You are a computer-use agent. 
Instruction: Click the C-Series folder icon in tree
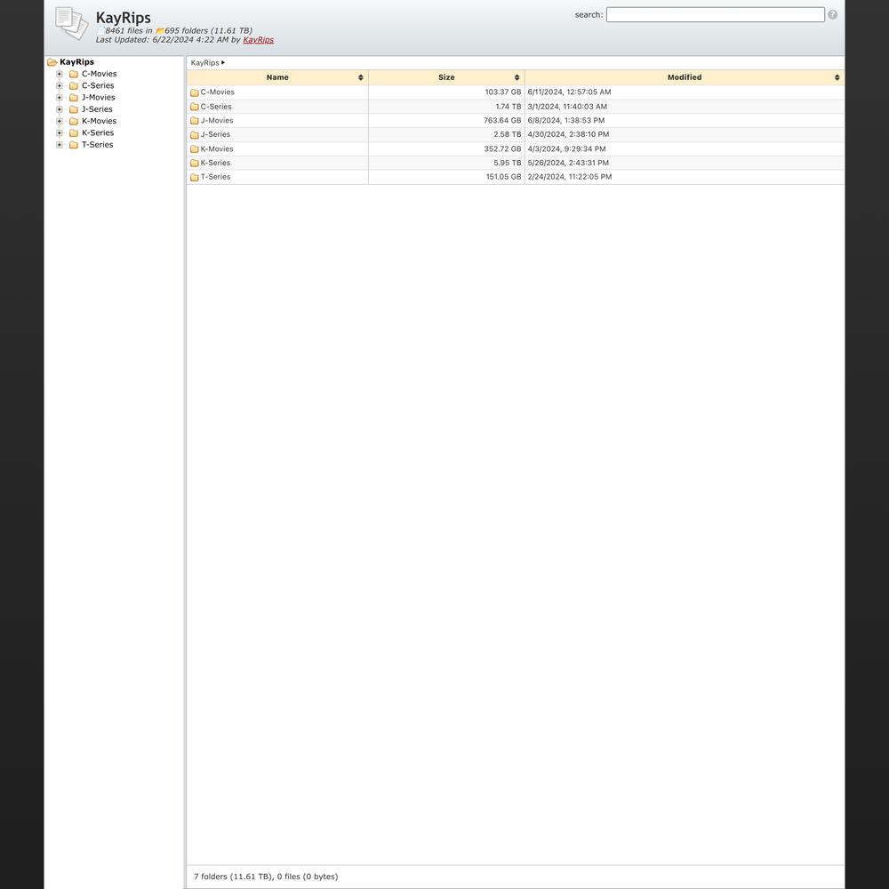[x=74, y=86]
